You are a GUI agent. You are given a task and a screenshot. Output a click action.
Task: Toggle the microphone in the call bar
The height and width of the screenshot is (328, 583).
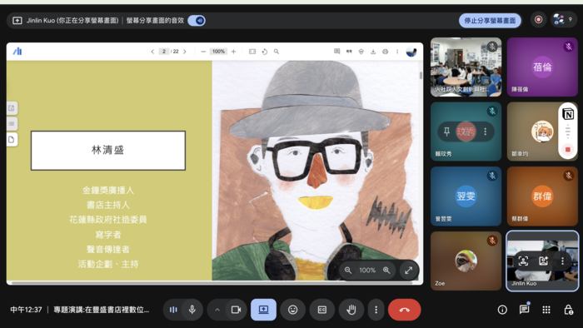point(192,310)
